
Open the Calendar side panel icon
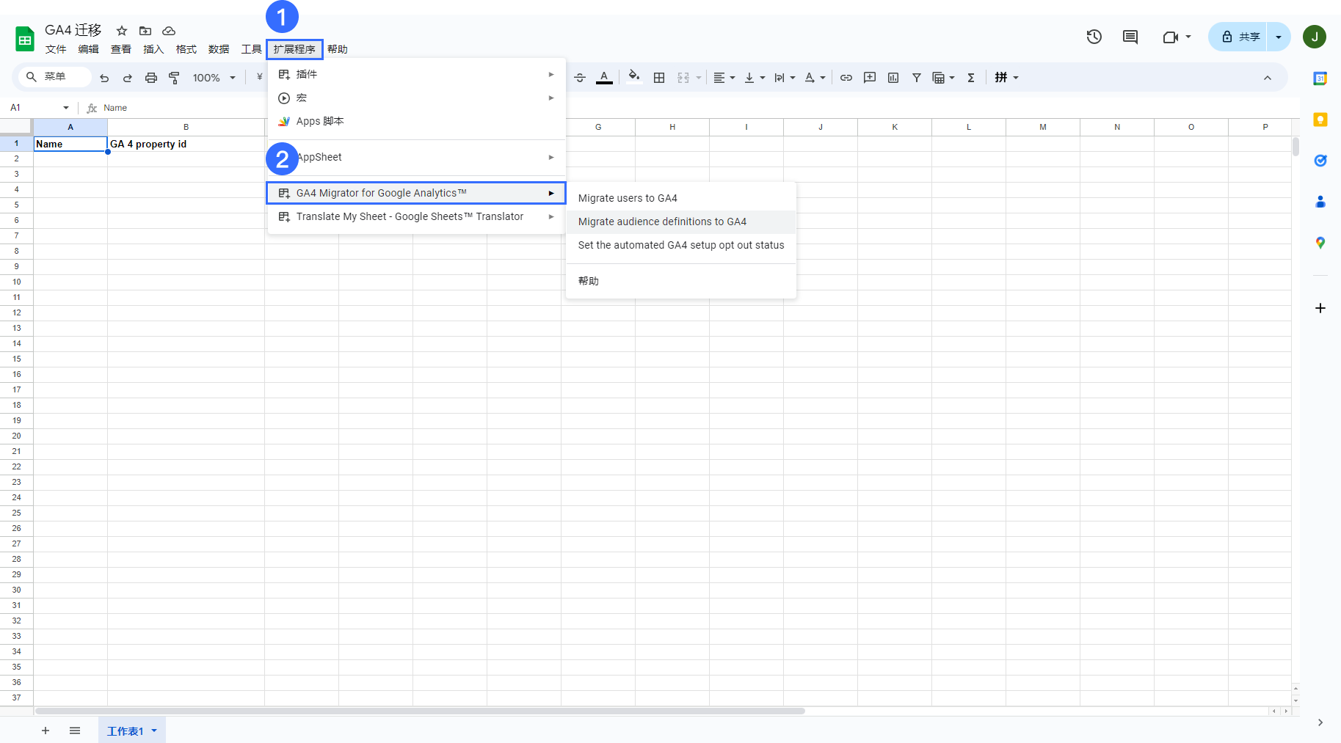[1320, 78]
